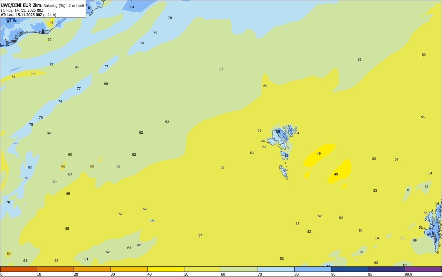Click the legend tick label 95
This screenshot has height=277, width=442.
coord(370,274)
